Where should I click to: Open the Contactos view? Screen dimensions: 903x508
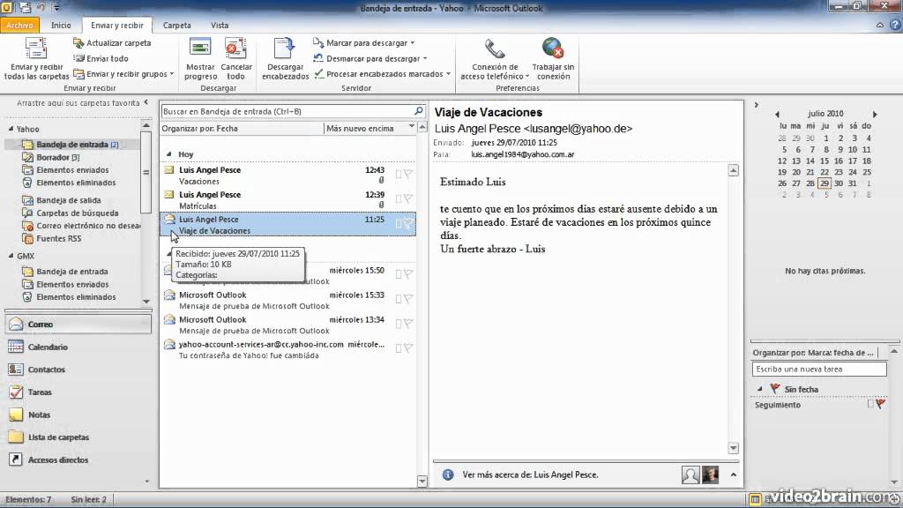point(78,370)
